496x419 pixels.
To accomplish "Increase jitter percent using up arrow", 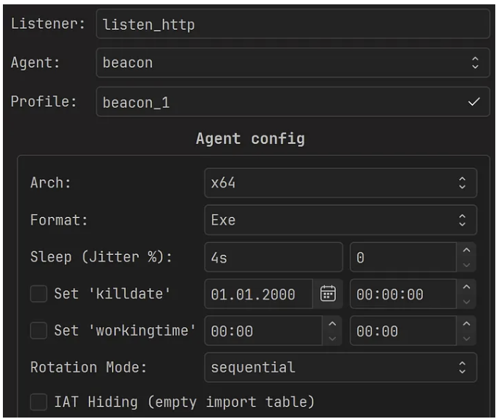I will coord(466,250).
